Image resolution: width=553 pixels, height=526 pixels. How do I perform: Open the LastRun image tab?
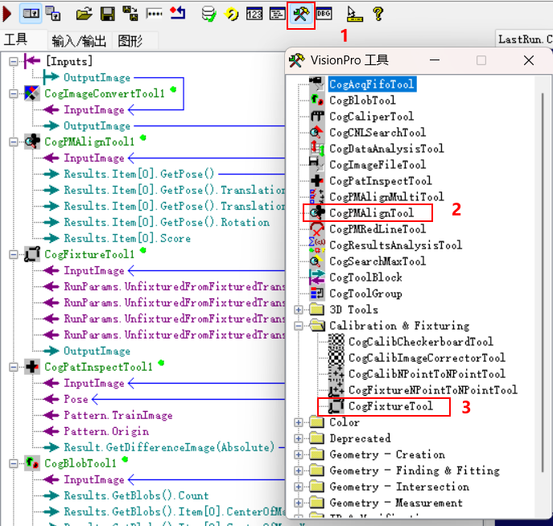[x=525, y=39]
